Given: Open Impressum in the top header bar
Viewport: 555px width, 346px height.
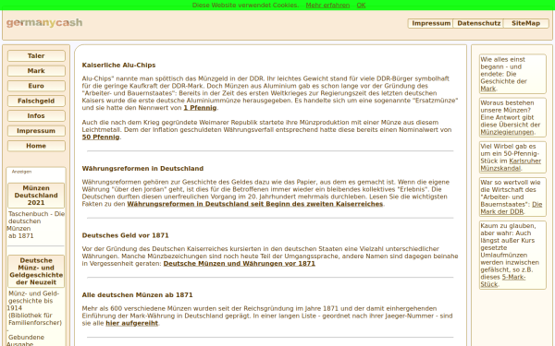Looking at the screenshot, I should tap(431, 23).
